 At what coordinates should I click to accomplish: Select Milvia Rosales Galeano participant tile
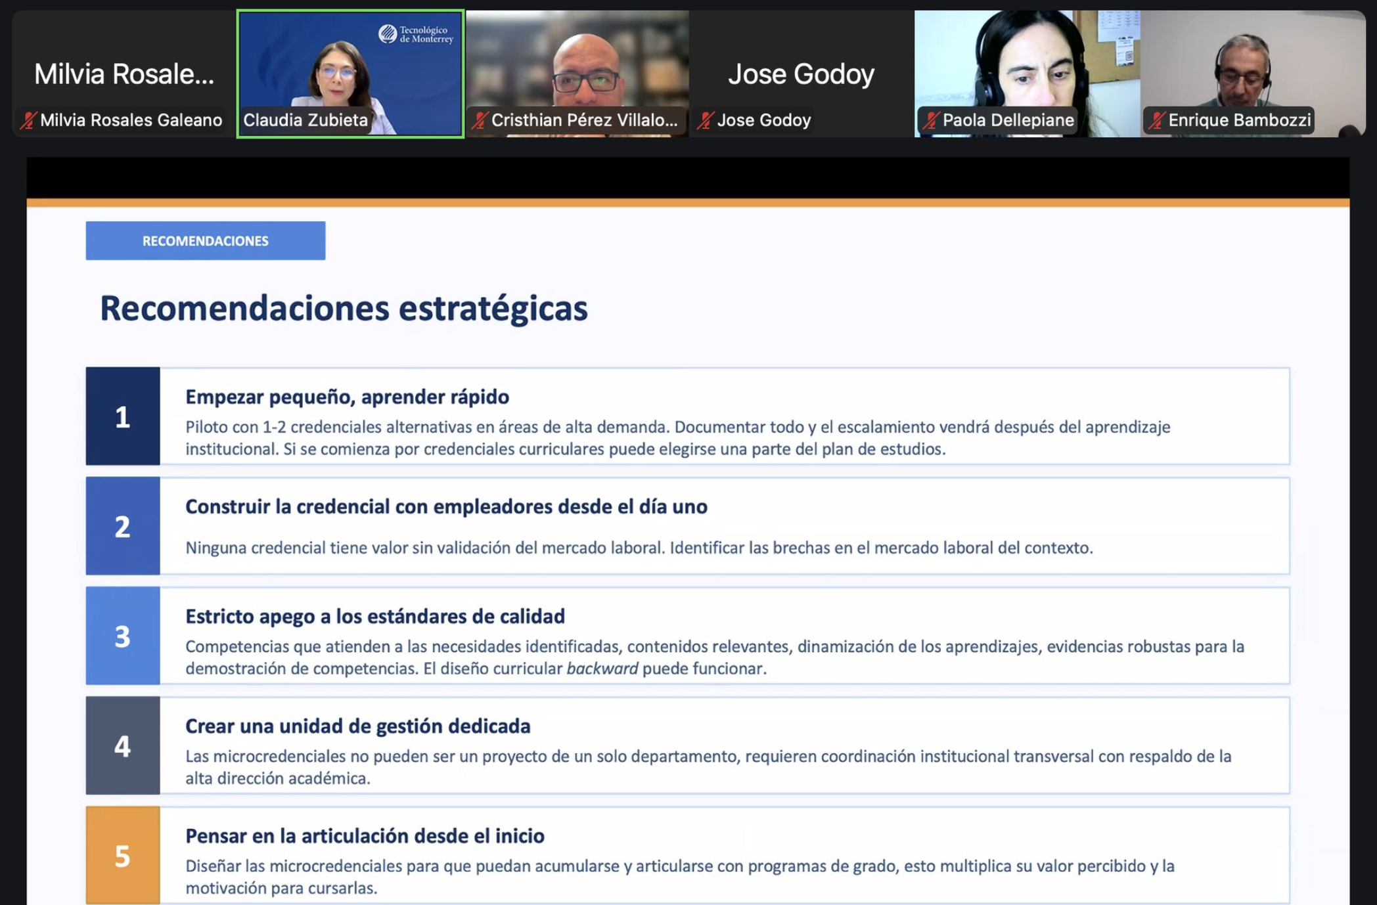pos(123,74)
